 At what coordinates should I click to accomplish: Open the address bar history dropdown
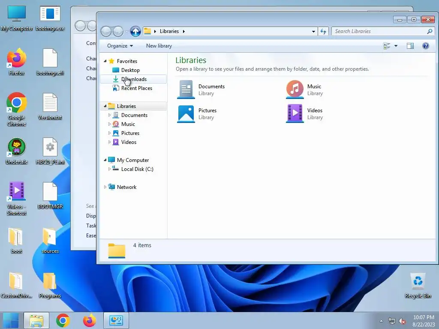coord(313,32)
